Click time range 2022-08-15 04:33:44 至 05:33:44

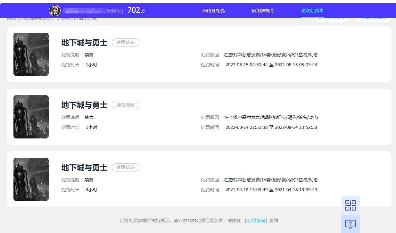pyautogui.click(x=271, y=65)
